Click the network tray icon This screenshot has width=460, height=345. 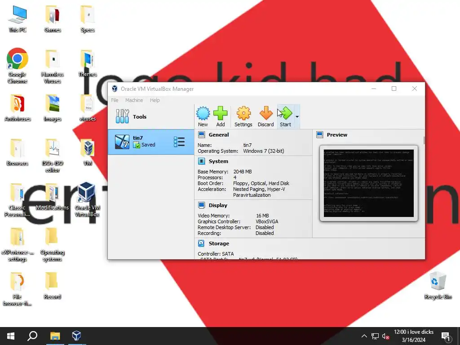375,336
